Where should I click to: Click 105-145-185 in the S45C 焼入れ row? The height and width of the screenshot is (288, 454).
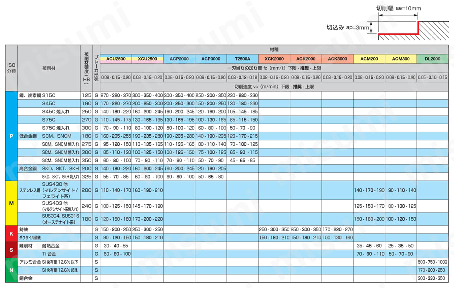242,111
